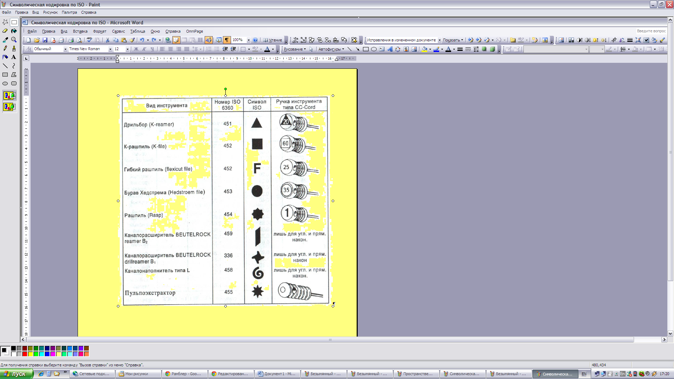
Task: Open the Paint Рисунок menu
Action: pyautogui.click(x=50, y=12)
